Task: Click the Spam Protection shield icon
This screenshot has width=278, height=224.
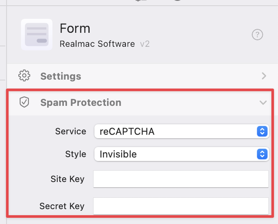Action: (x=24, y=102)
